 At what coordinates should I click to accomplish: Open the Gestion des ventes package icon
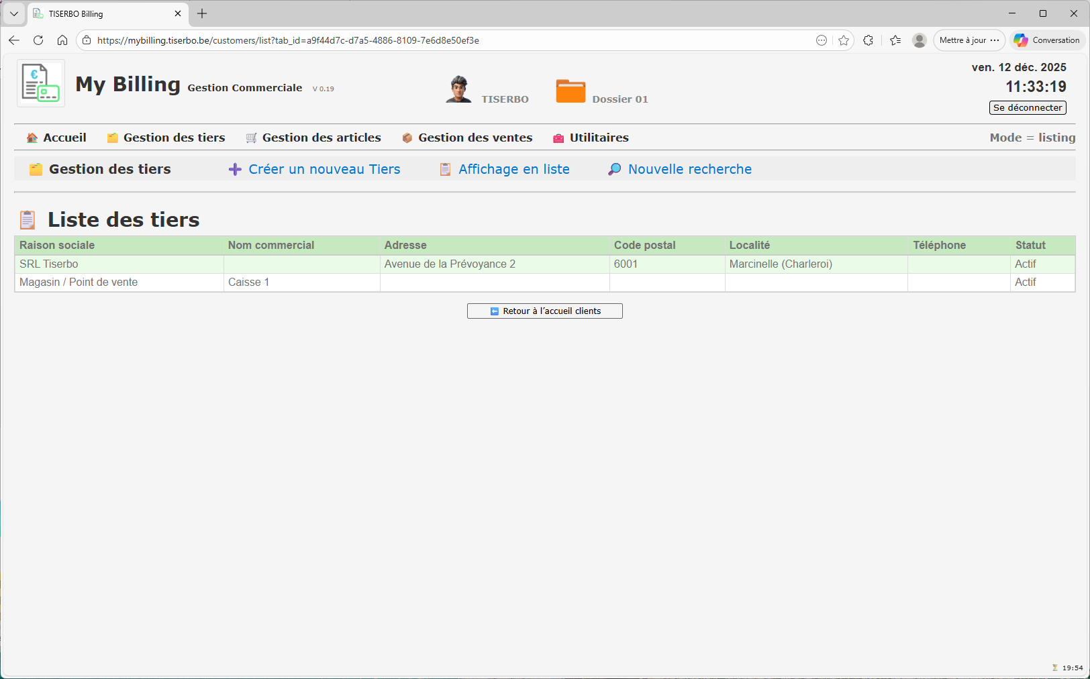(407, 138)
